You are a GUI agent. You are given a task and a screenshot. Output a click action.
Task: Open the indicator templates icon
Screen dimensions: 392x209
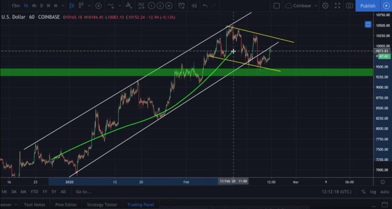point(141,6)
